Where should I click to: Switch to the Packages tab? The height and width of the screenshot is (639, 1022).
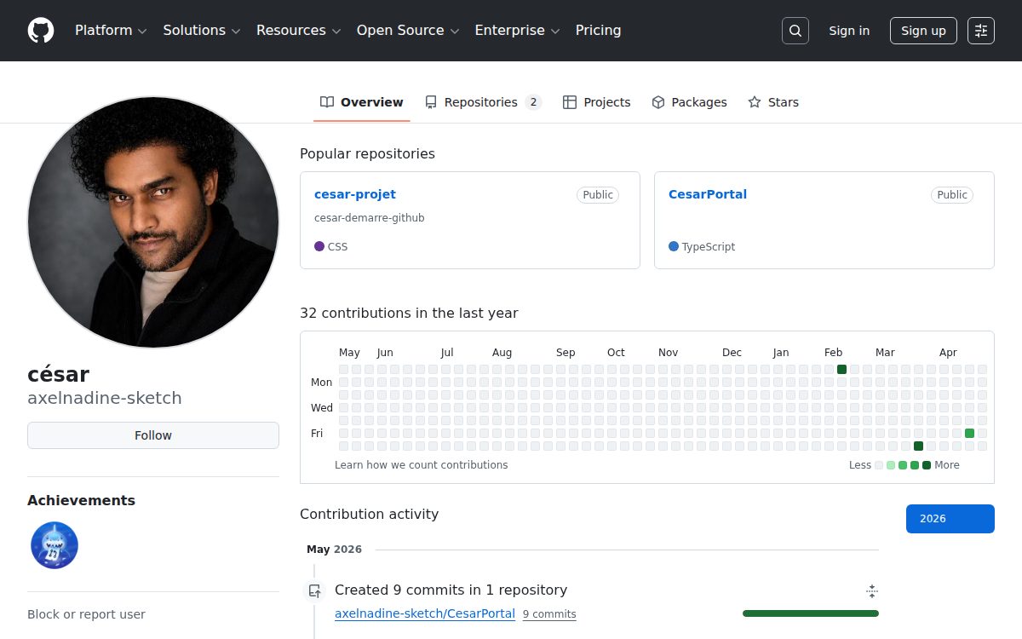689,102
